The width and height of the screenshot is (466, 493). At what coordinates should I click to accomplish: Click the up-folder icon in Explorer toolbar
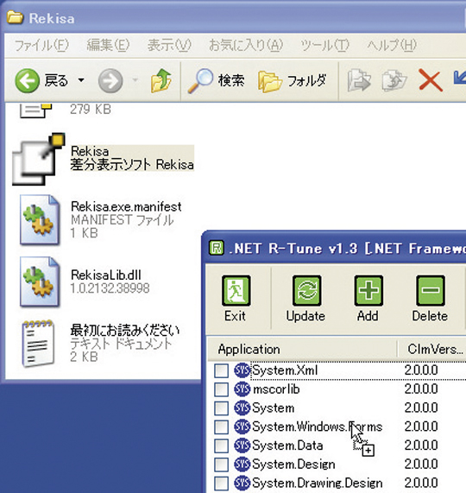pos(161,81)
